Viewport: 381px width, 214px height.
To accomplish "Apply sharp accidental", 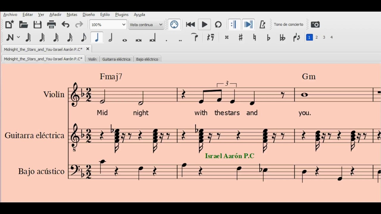I will [241, 37].
